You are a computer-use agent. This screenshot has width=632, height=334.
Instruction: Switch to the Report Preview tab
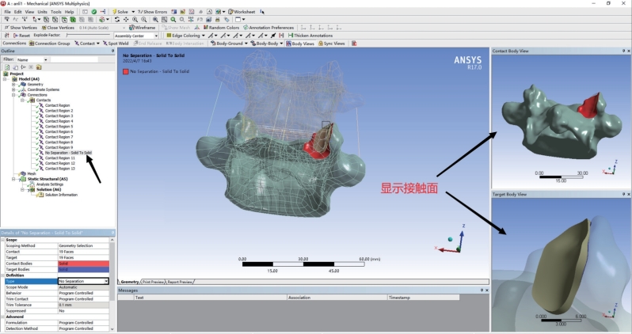(x=180, y=282)
